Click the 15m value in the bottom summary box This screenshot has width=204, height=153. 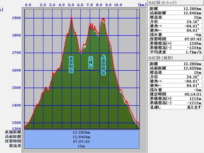(x=81, y=146)
